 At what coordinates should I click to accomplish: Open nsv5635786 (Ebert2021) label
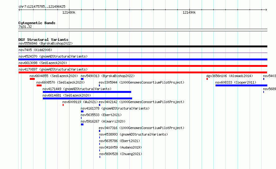click(x=119, y=141)
